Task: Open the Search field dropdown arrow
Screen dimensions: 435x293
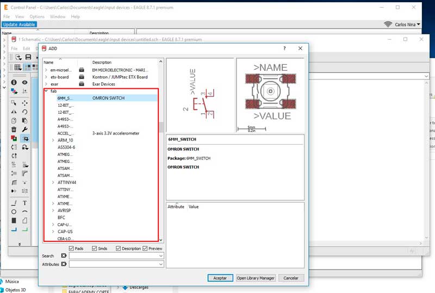Action: pyautogui.click(x=161, y=256)
